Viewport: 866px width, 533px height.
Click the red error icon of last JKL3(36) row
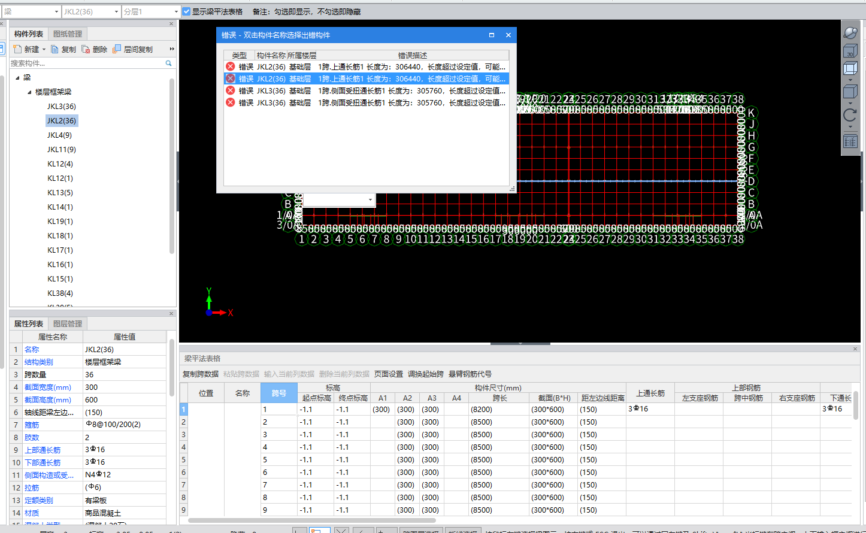(x=231, y=102)
